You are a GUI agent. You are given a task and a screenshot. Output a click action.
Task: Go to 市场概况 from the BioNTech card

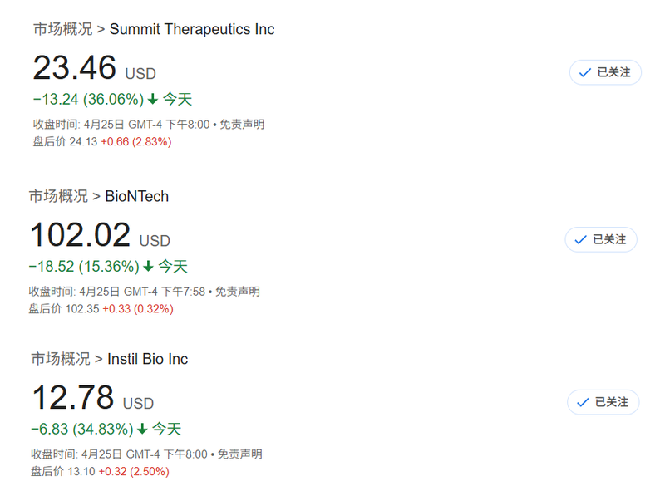tap(58, 196)
